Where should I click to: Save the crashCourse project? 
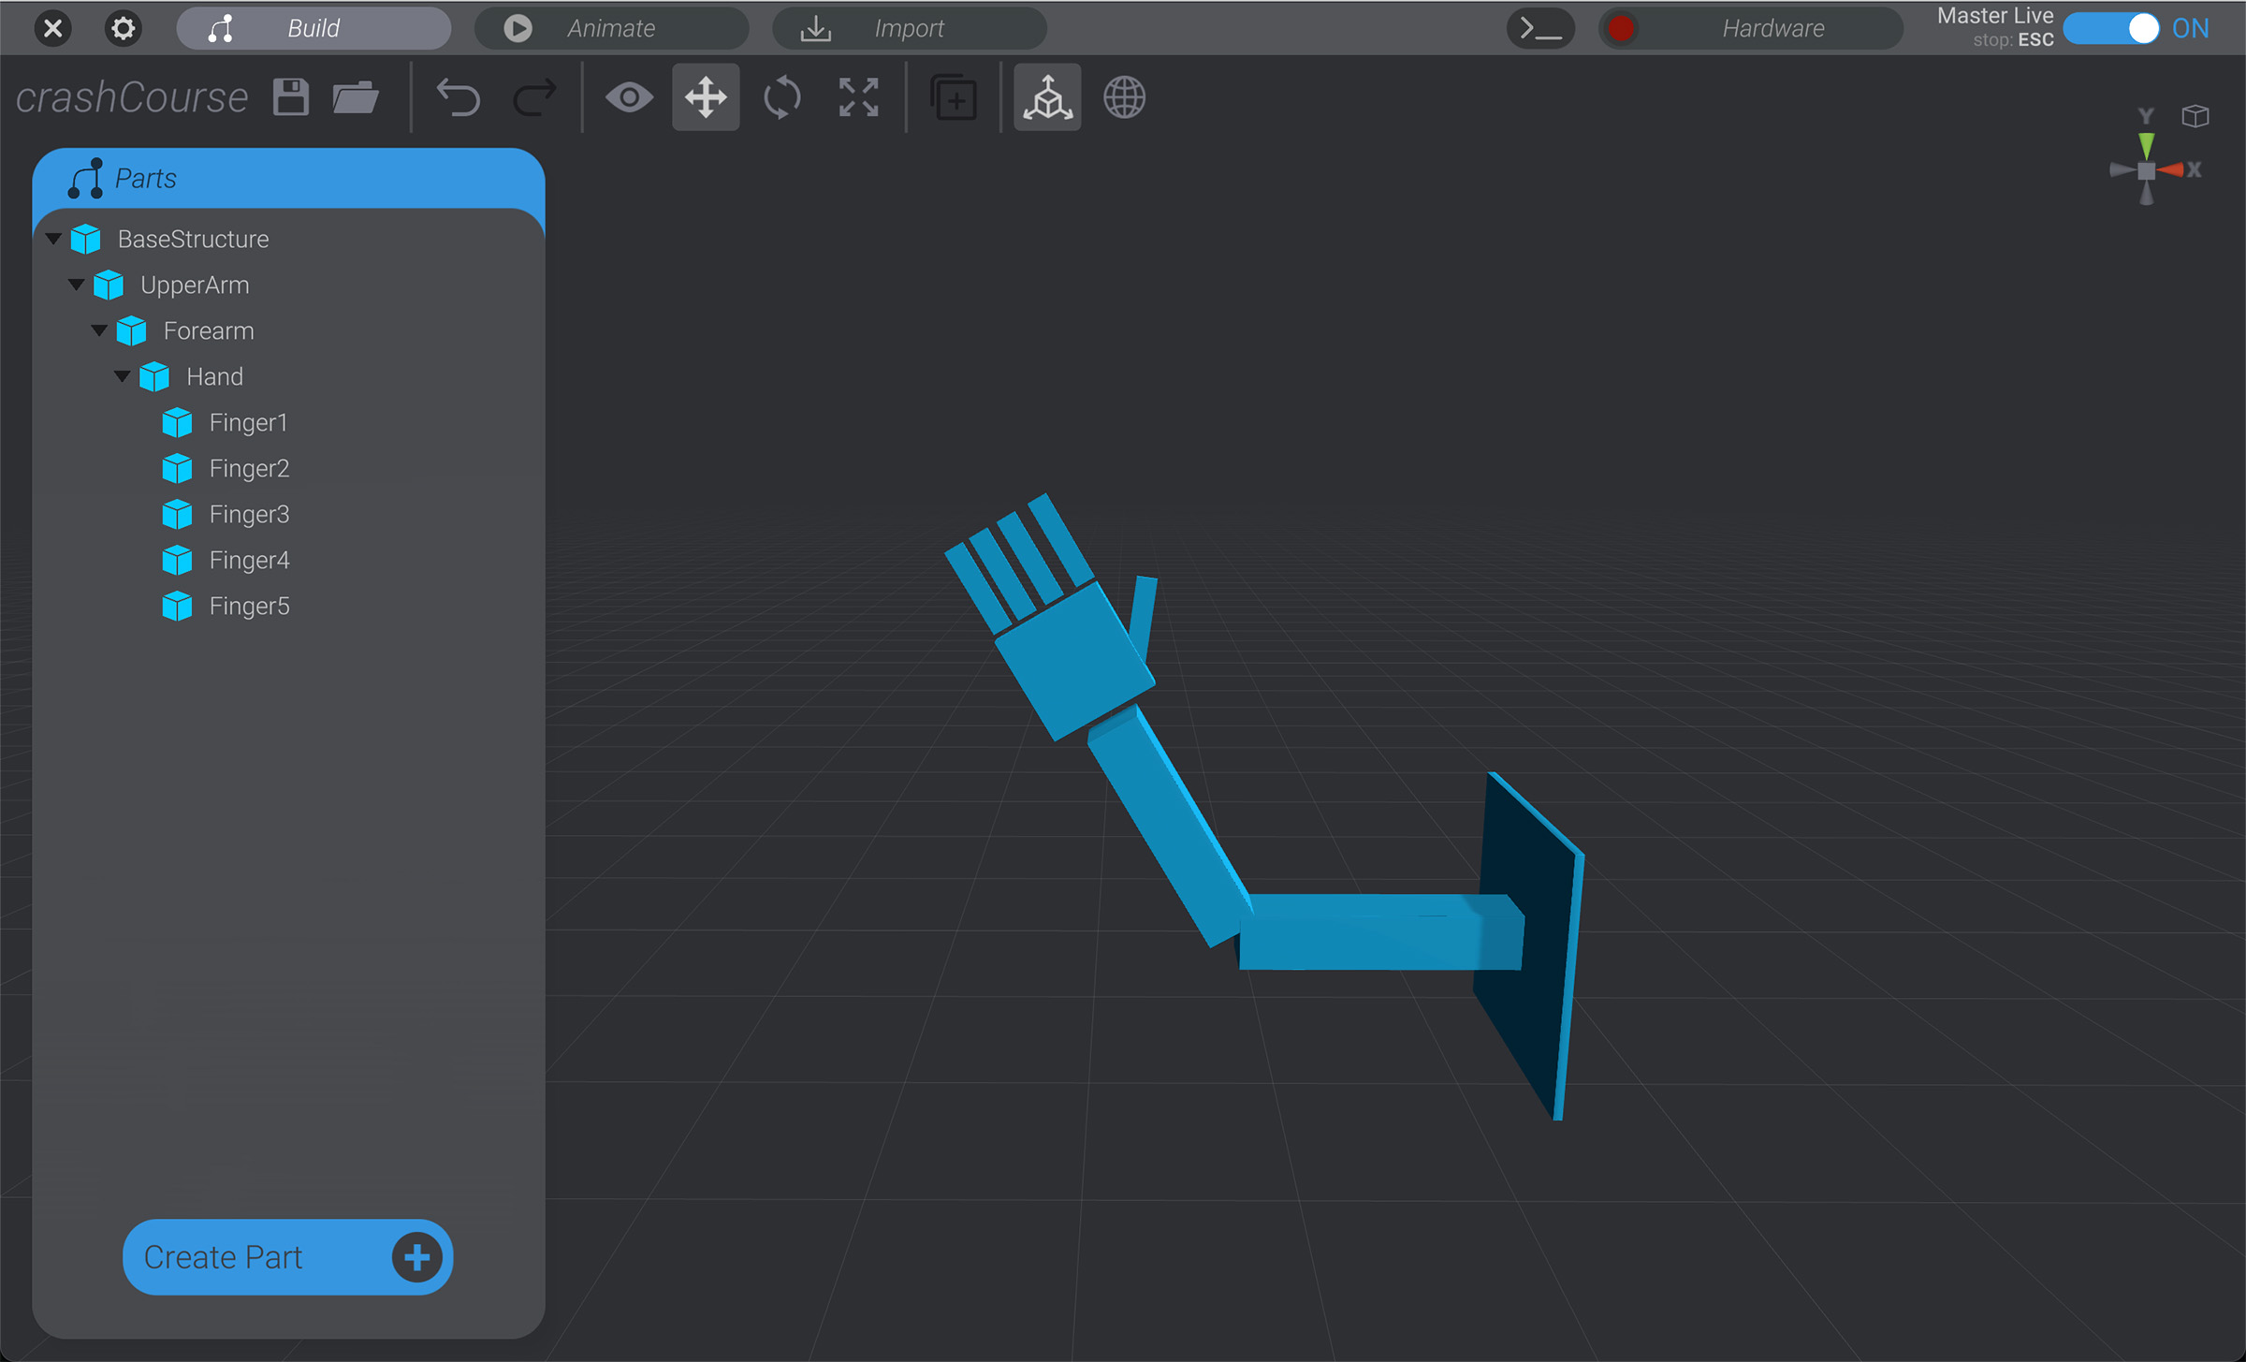coord(290,96)
